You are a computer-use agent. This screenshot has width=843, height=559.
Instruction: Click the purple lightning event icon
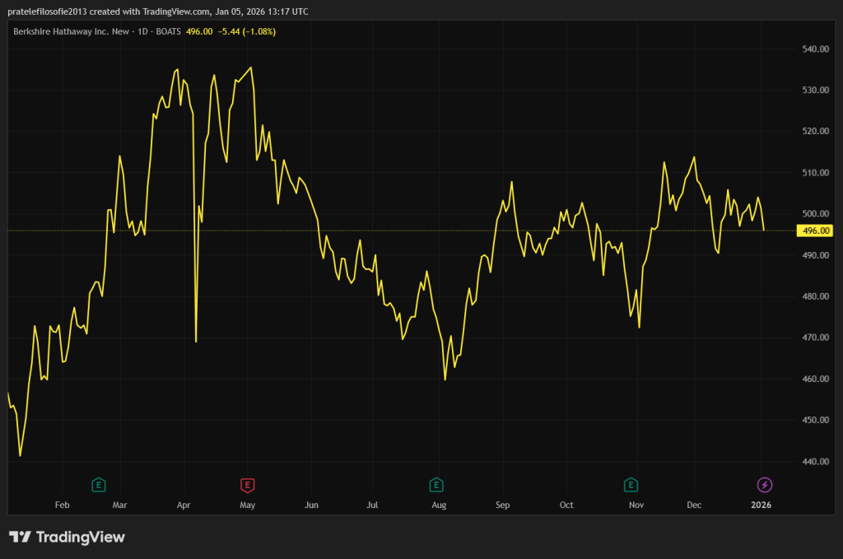(765, 484)
